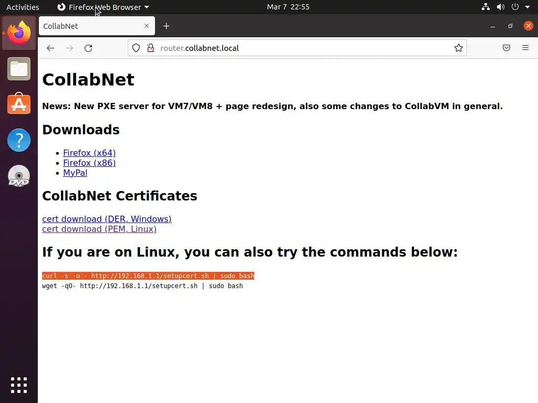538x403 pixels.
Task: Restore the Firefox window size
Action: click(x=511, y=26)
